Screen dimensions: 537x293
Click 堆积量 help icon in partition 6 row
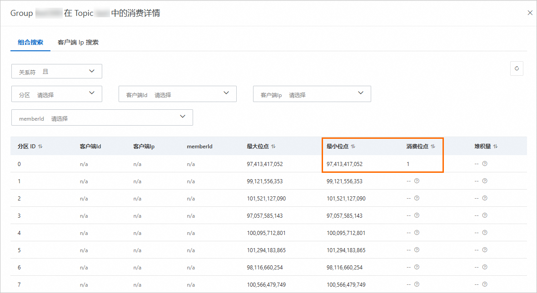[x=485, y=267]
